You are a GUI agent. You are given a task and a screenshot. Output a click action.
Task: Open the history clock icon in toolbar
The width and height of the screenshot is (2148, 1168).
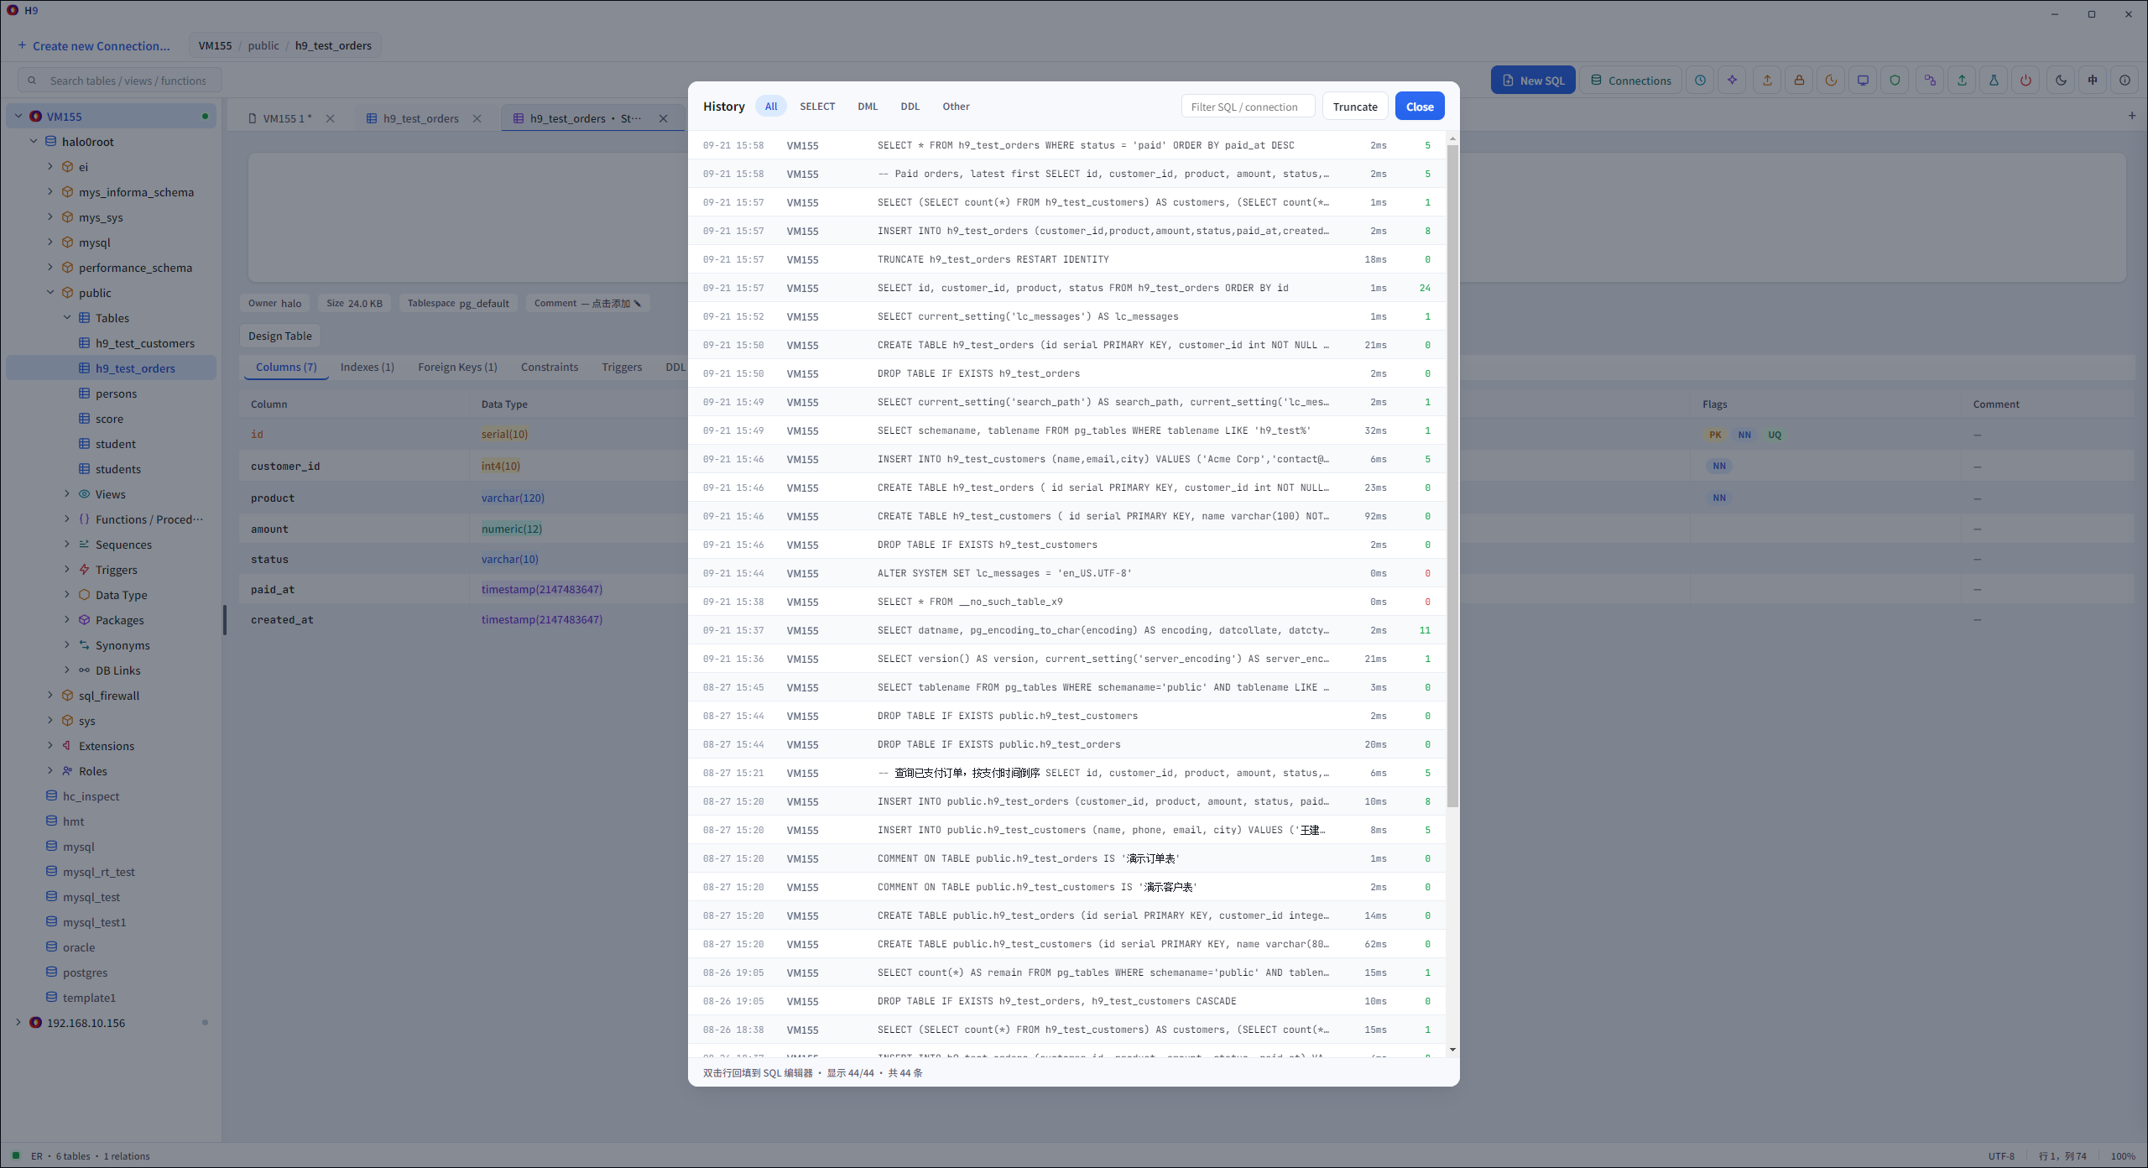1700,81
